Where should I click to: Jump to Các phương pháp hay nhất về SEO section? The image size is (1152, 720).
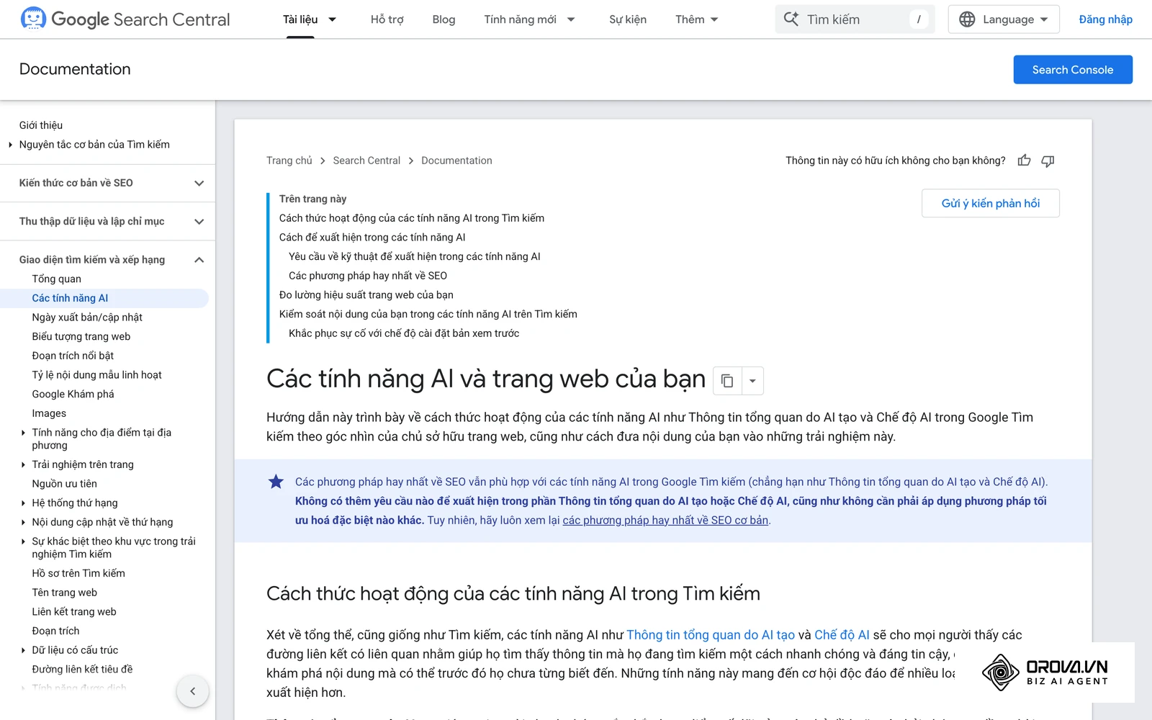coord(368,276)
